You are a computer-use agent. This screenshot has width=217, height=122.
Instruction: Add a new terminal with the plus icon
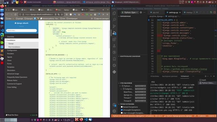click(x=205, y=76)
